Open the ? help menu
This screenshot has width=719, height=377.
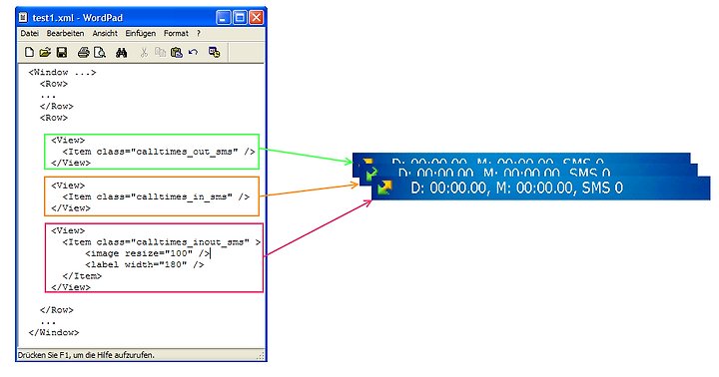click(199, 34)
